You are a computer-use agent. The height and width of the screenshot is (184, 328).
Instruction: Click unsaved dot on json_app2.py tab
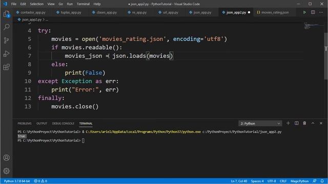coord(249,12)
